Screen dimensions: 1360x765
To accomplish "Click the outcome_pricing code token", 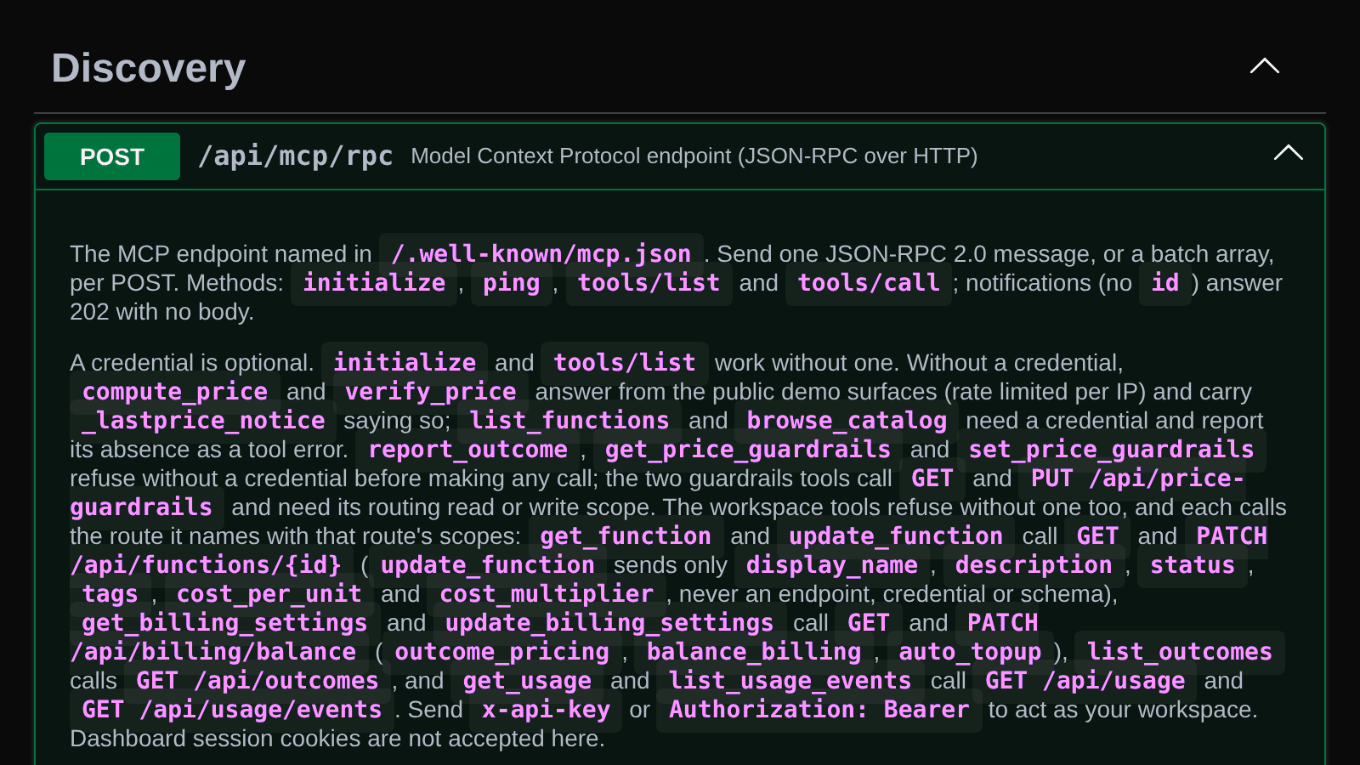I will (x=502, y=652).
